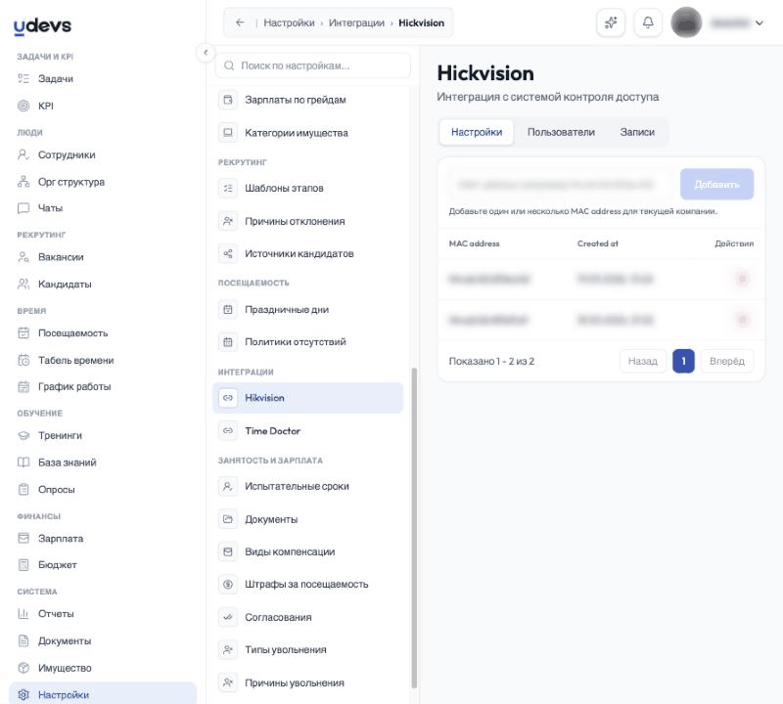The width and height of the screenshot is (783, 704).
Task: Open Сотрудники in the sidebar
Action: 103,154
